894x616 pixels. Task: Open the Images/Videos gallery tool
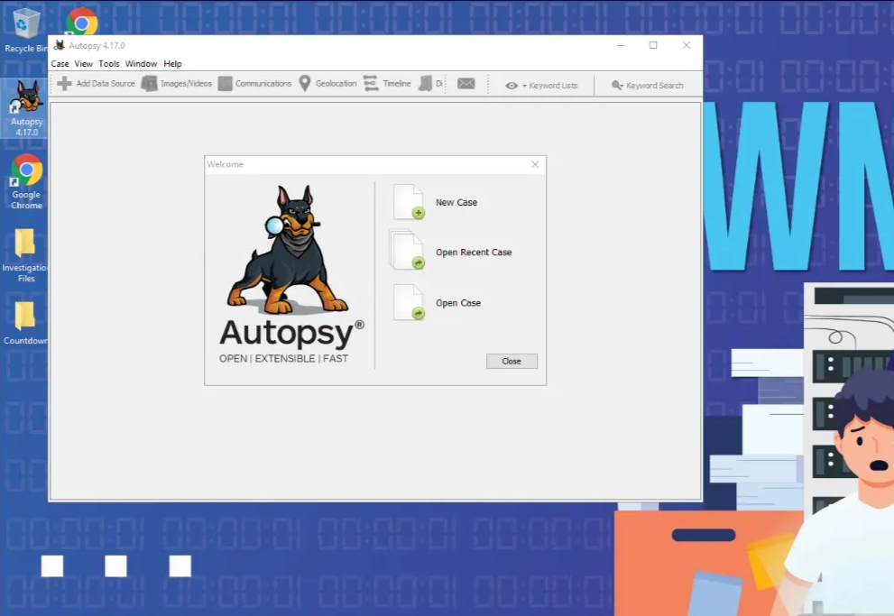[177, 84]
